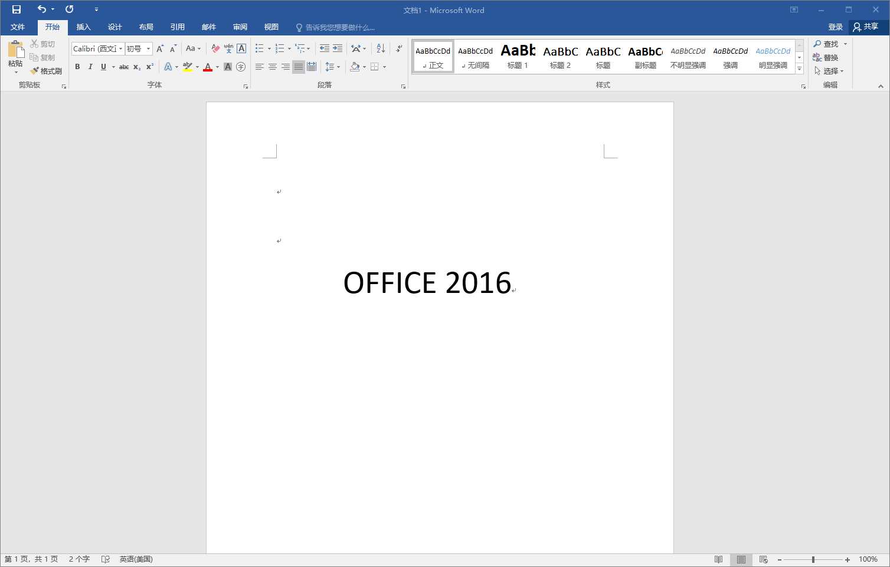Screen dimensions: 890x567
Task: Click the zoom slider handle in status bar
Action: point(813,559)
